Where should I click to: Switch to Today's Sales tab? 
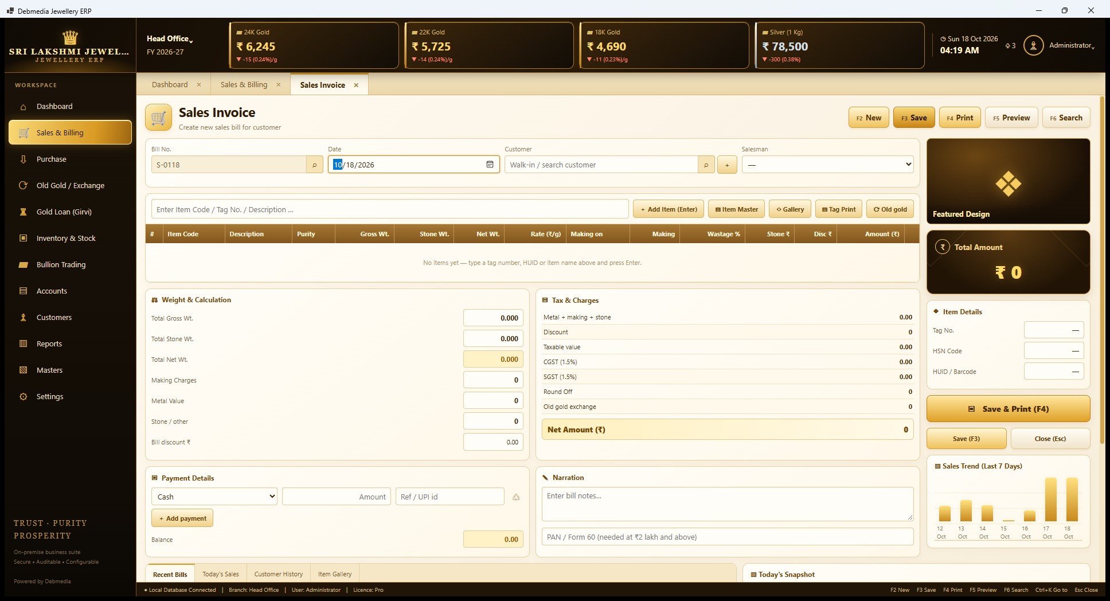coord(221,574)
